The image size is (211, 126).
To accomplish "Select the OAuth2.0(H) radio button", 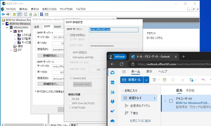I will click(x=71, y=78).
